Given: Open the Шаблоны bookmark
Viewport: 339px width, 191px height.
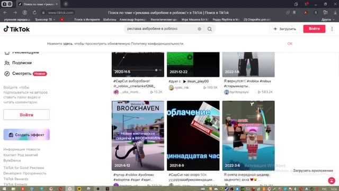Looking at the screenshot, I should (110, 20).
